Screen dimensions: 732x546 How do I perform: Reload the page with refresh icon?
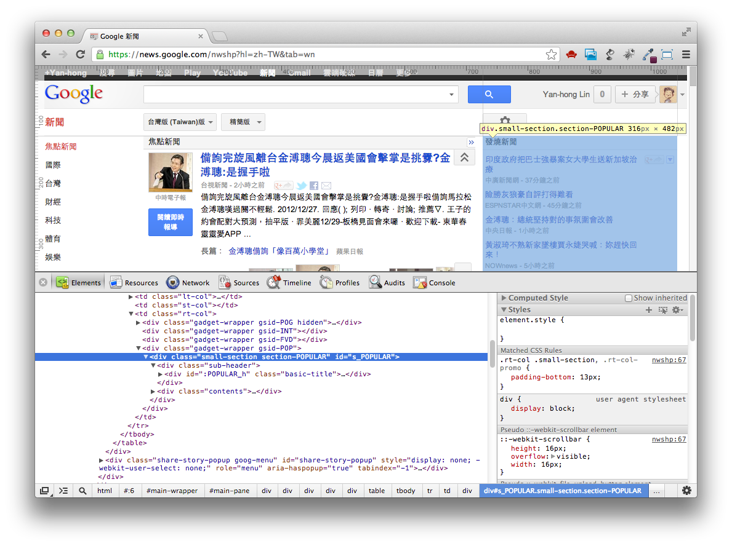[80, 55]
